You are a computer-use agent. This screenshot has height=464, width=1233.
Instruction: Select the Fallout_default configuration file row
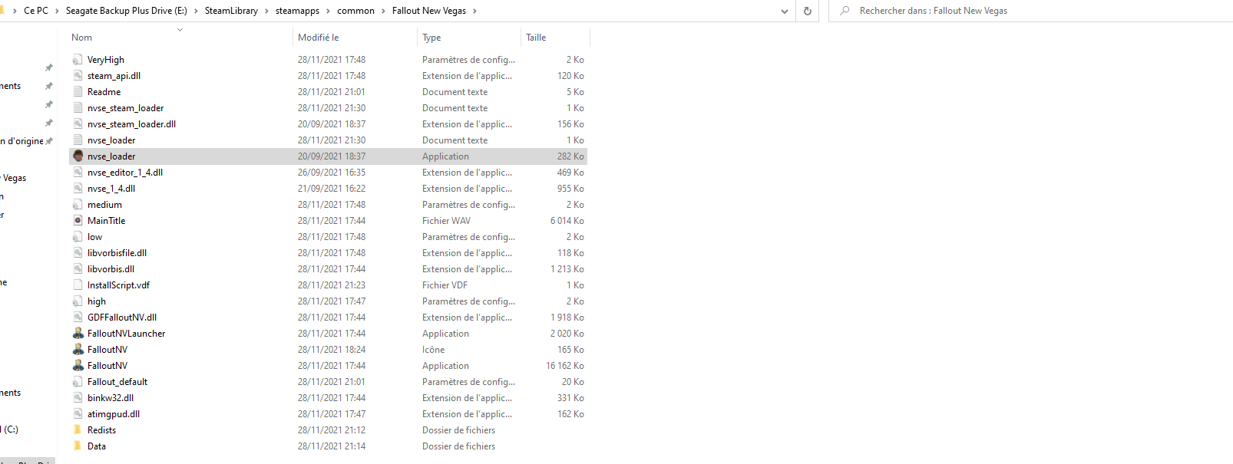tap(117, 381)
